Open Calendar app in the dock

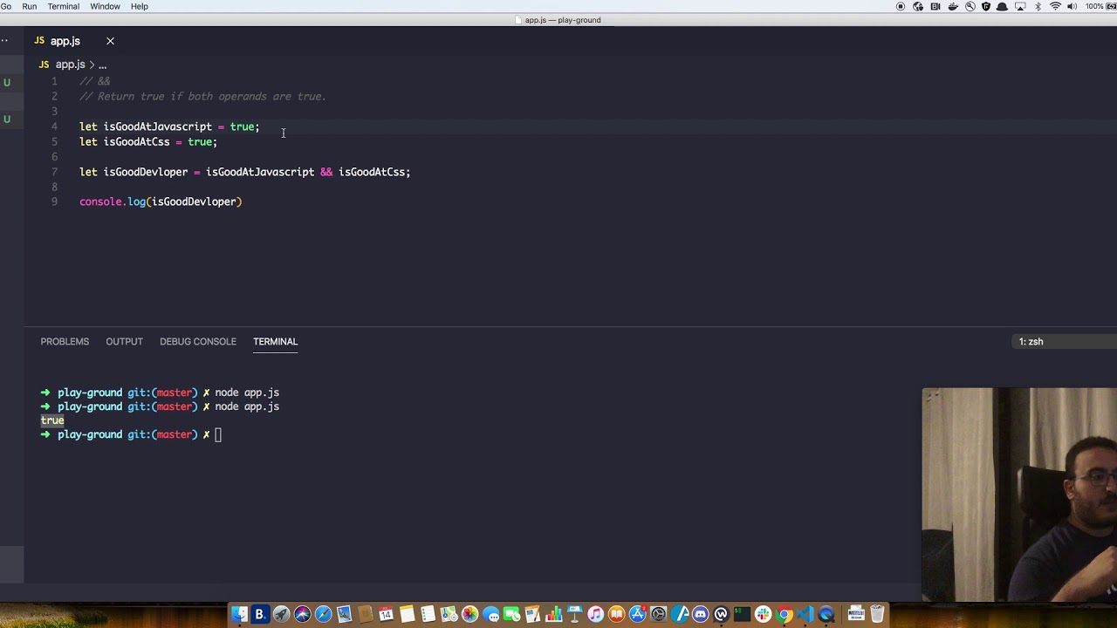pyautogui.click(x=386, y=615)
